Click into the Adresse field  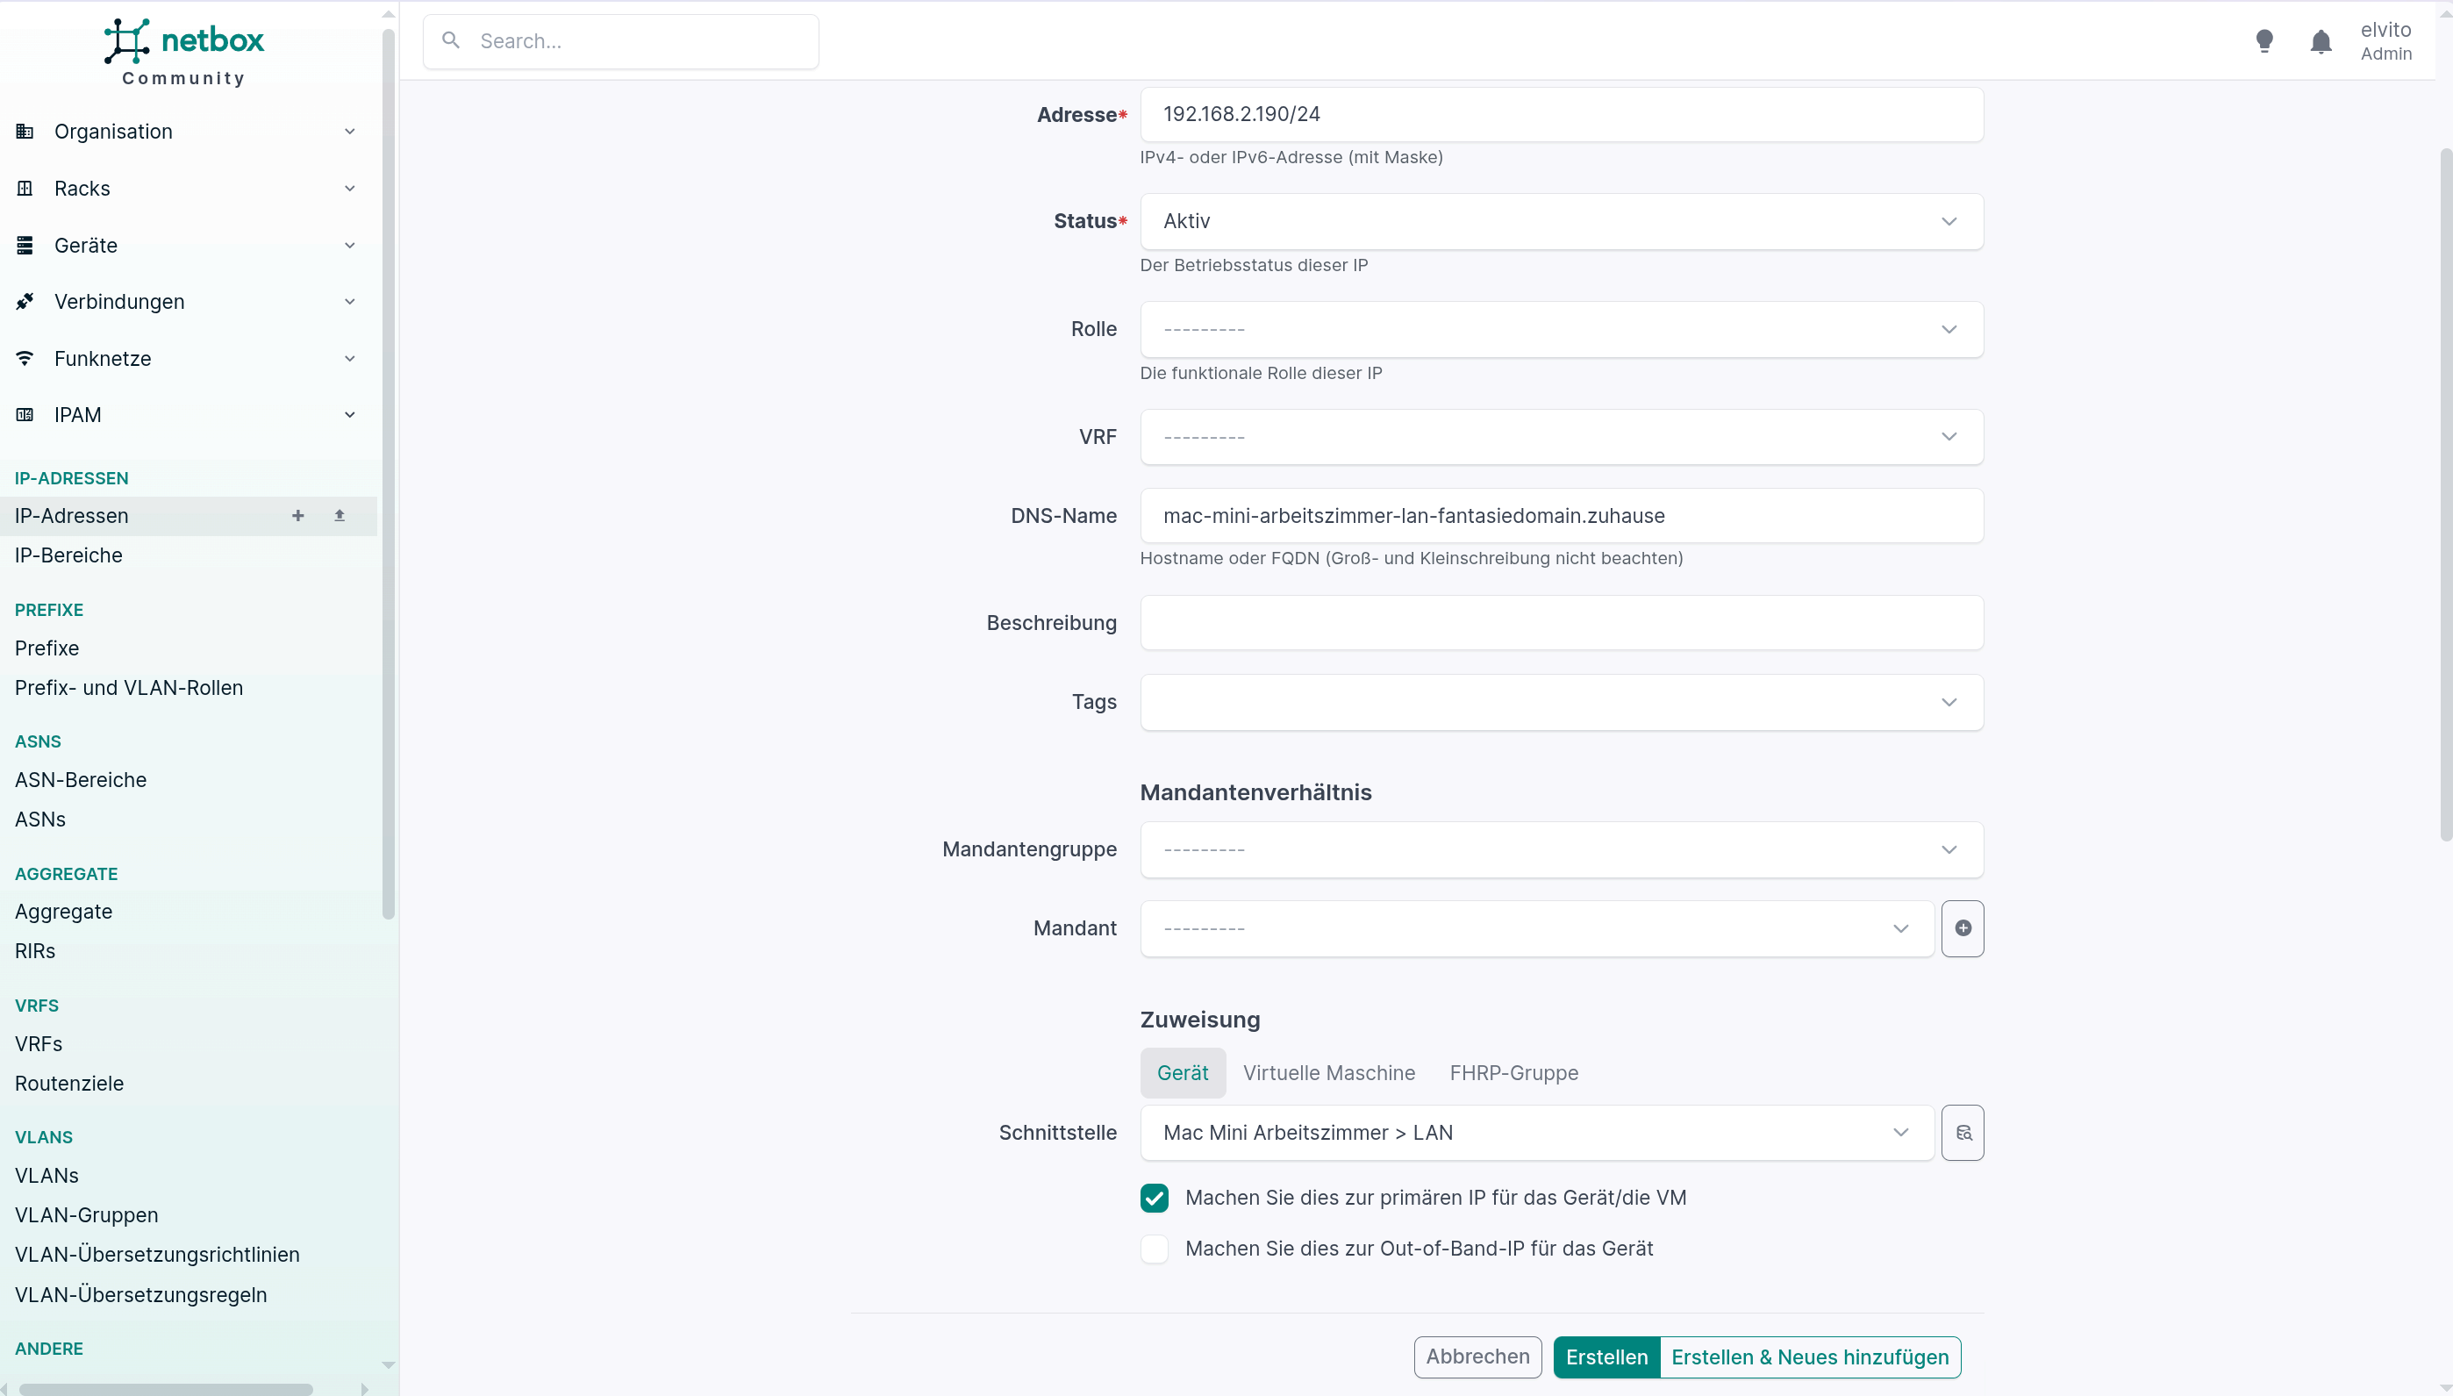[x=1562, y=114]
